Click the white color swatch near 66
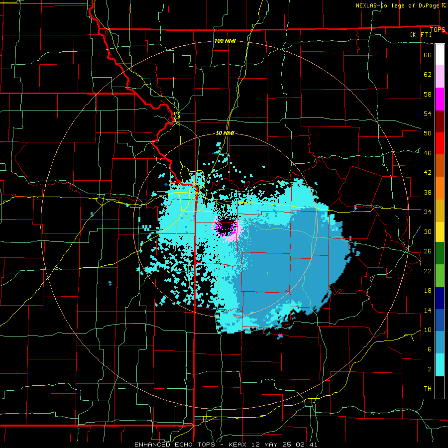Screen dimensions: 448x448 (440, 55)
